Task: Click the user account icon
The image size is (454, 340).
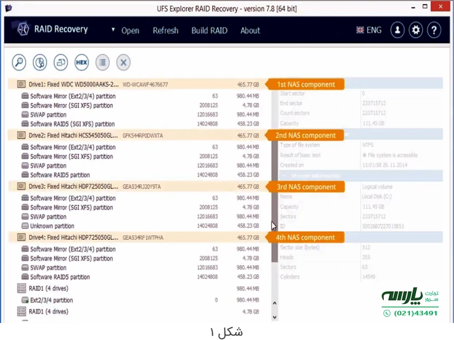Action: tap(397, 30)
